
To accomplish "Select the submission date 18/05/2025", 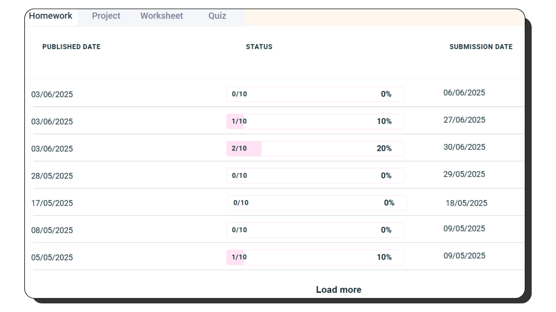I will coord(466,203).
